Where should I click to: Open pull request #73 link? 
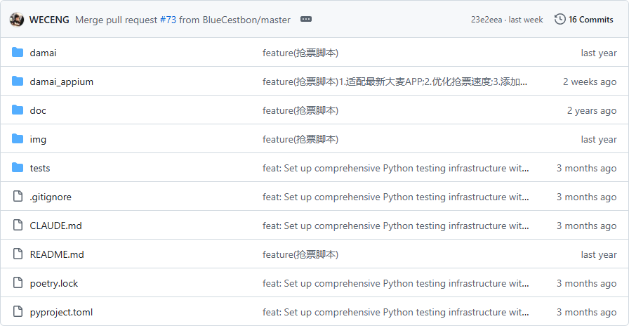[x=168, y=20]
